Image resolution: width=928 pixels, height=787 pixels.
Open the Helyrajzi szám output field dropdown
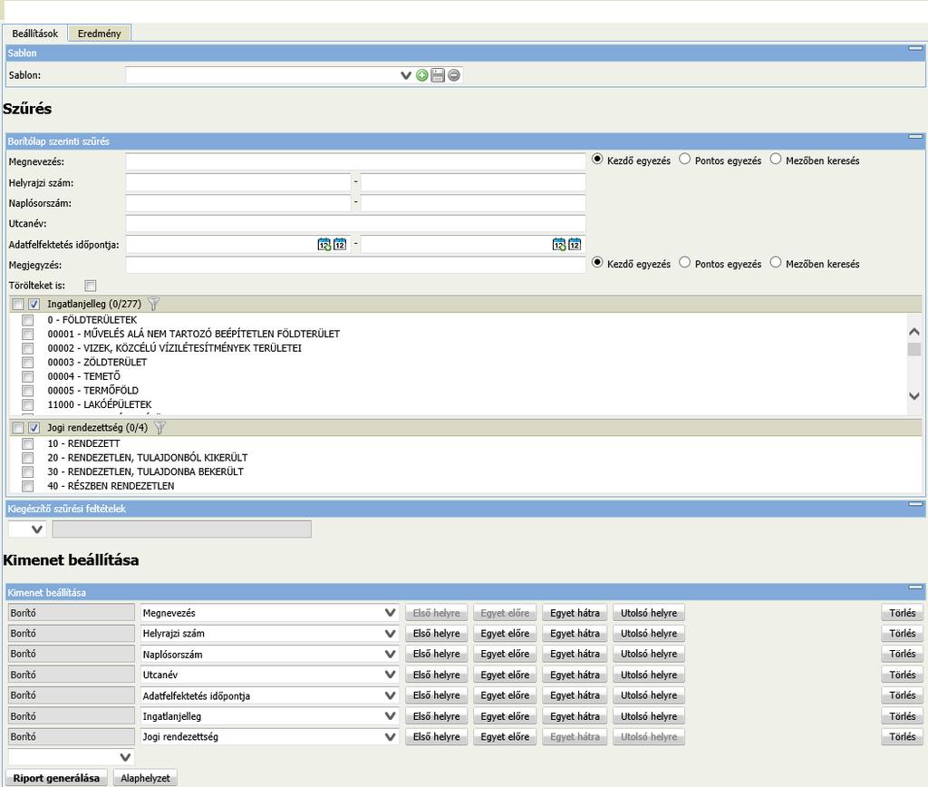[390, 634]
